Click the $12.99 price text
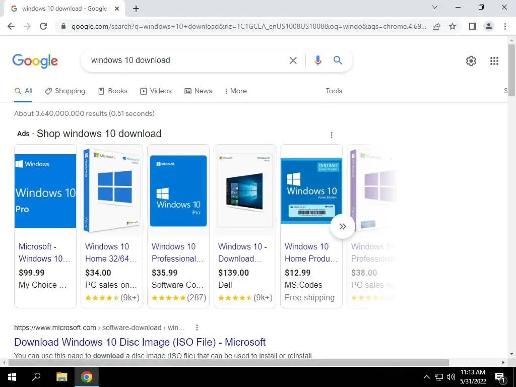Viewport: 516px width, 387px height. tap(297, 273)
